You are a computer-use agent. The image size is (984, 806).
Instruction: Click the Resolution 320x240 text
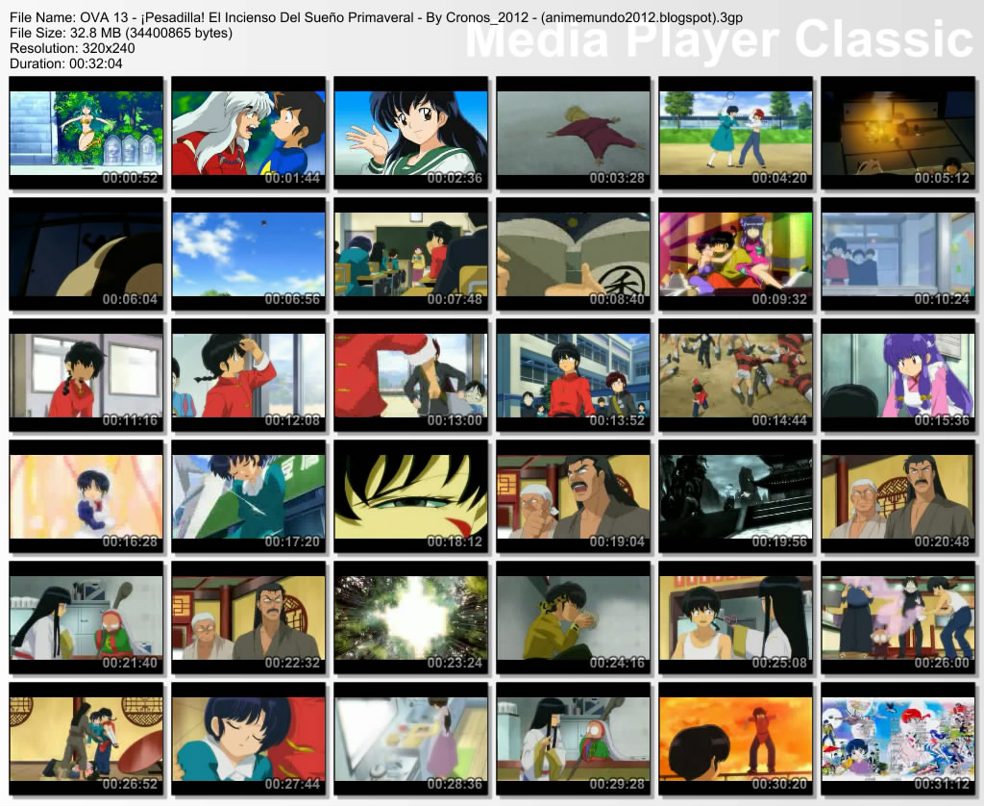72,48
